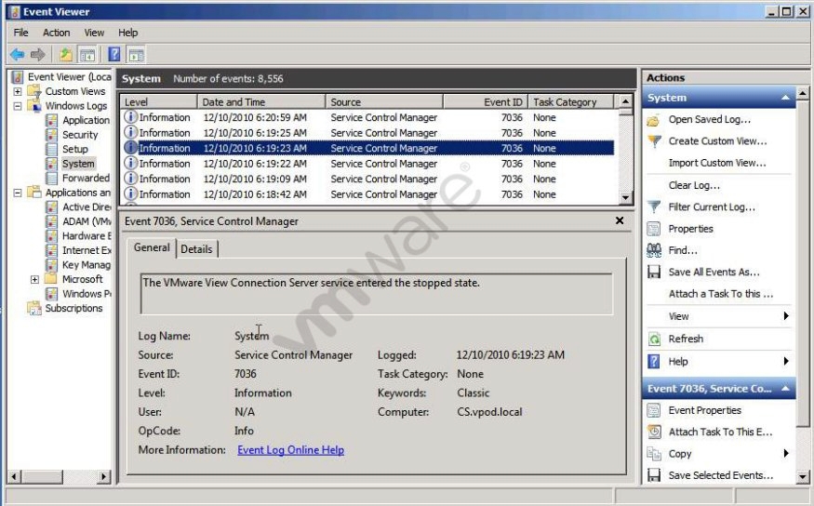Click the Create Custom View funnel icon
The image size is (814, 506).
click(x=655, y=141)
